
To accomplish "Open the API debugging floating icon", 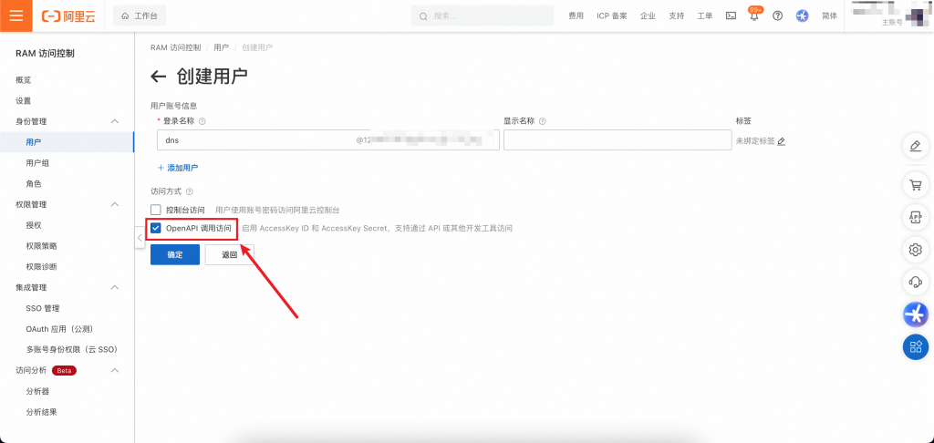I will point(916,217).
